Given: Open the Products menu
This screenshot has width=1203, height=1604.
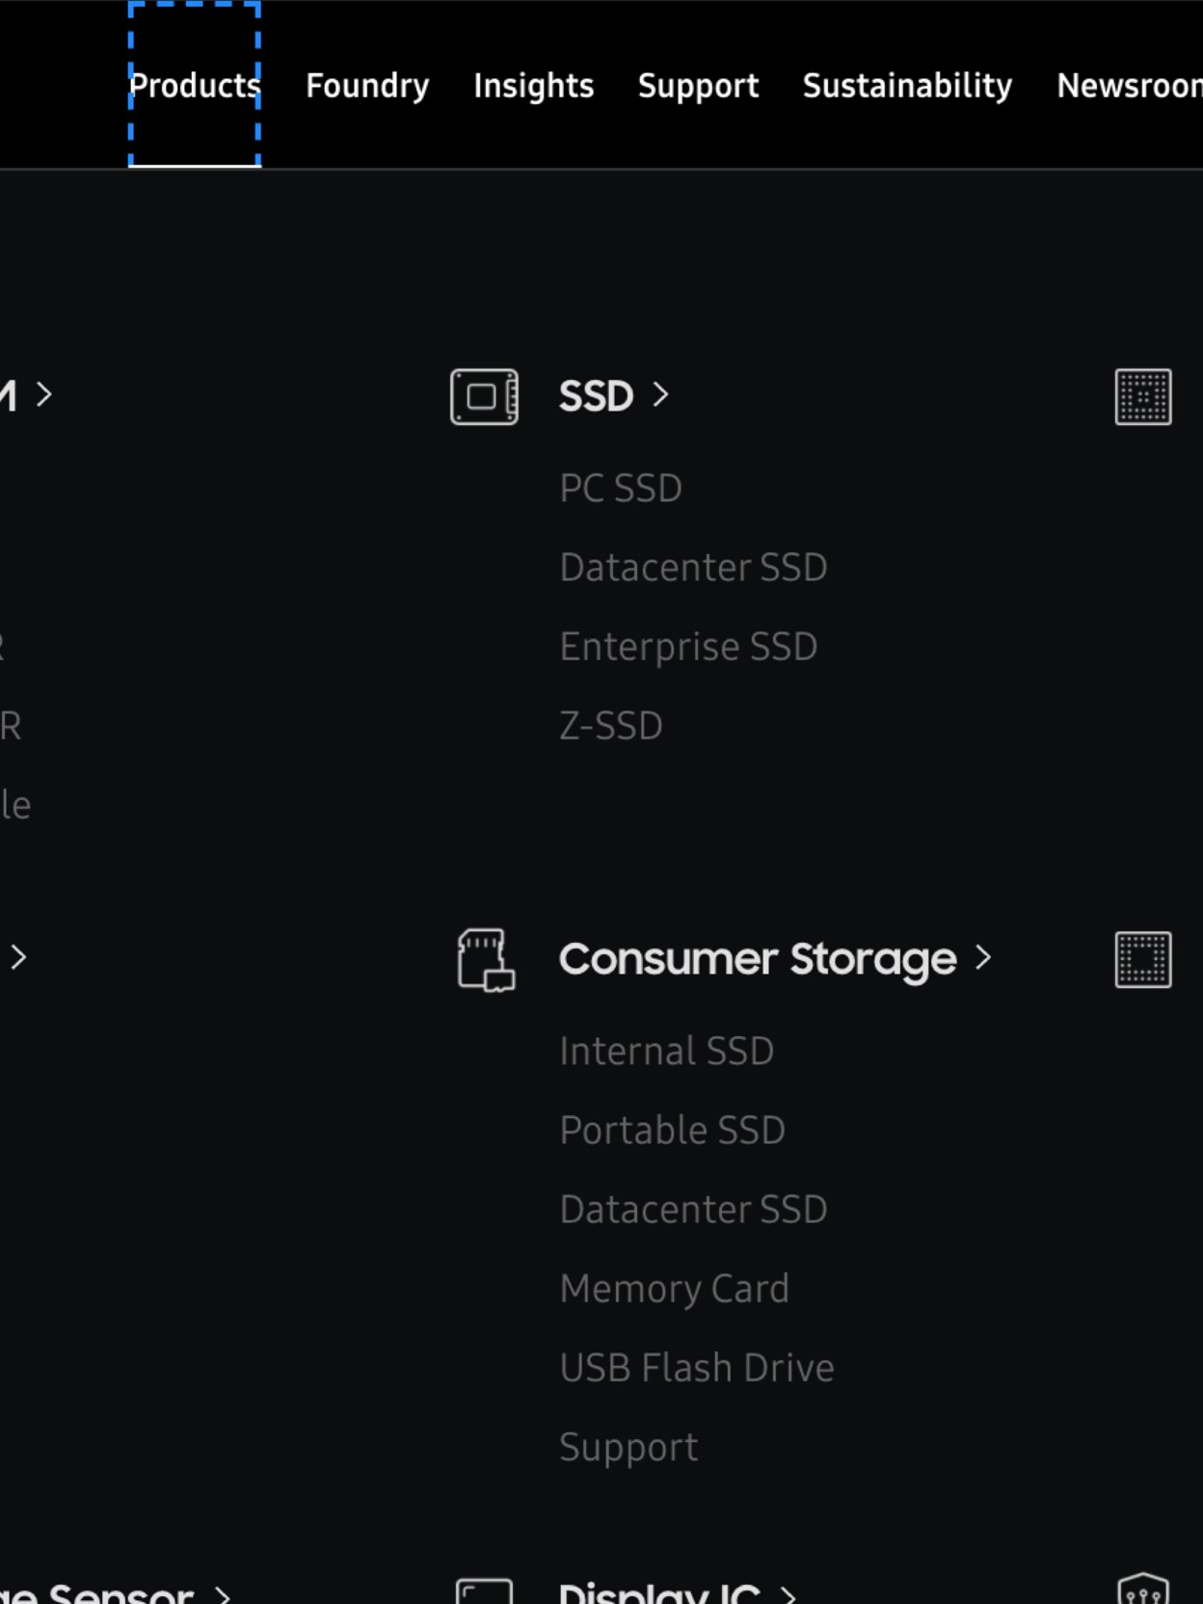Looking at the screenshot, I should (x=195, y=86).
